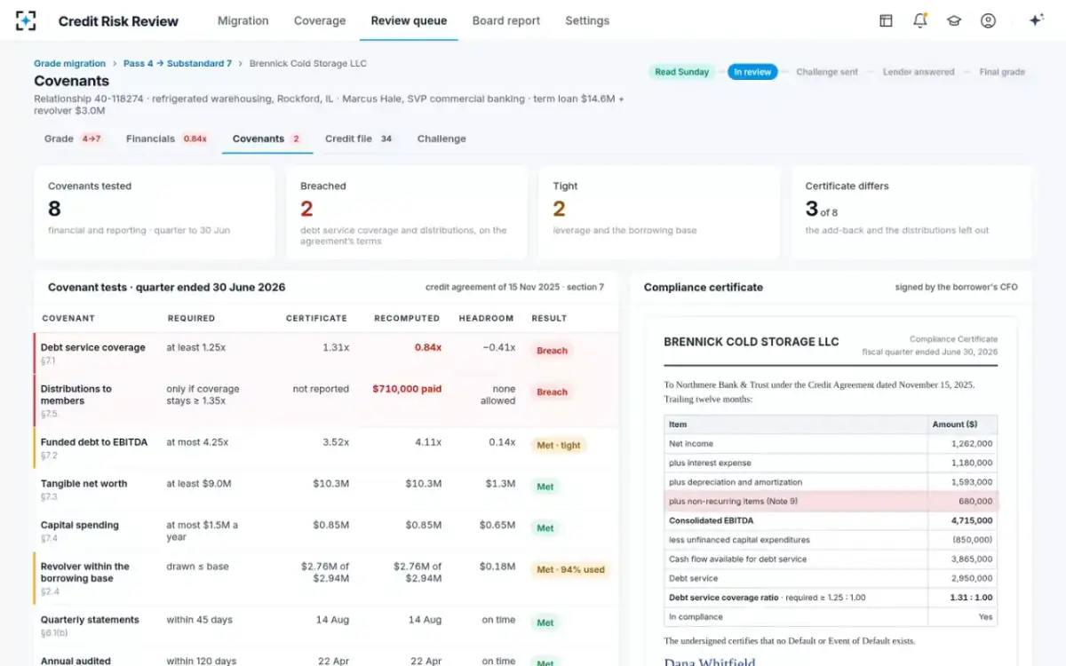Click the Debt service coverage covenant row
Image resolution: width=1066 pixels, height=666 pixels.
click(x=326, y=353)
